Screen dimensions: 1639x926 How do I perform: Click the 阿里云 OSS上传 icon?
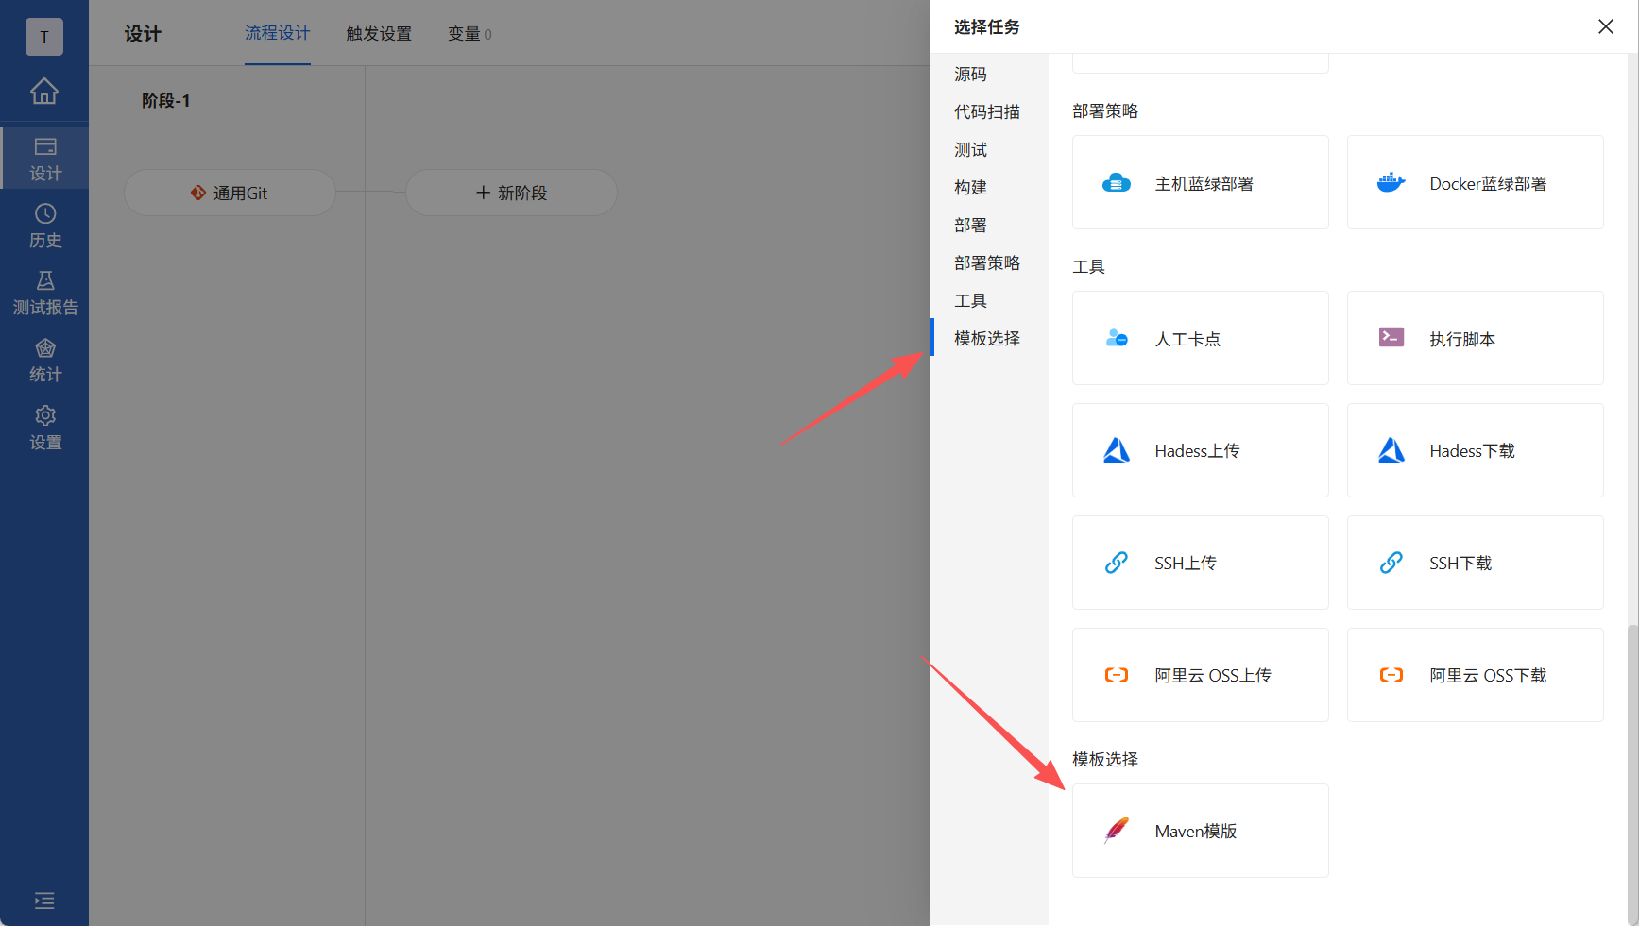point(1116,674)
